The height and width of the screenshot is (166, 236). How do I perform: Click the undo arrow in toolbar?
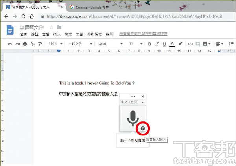tap(10, 44)
